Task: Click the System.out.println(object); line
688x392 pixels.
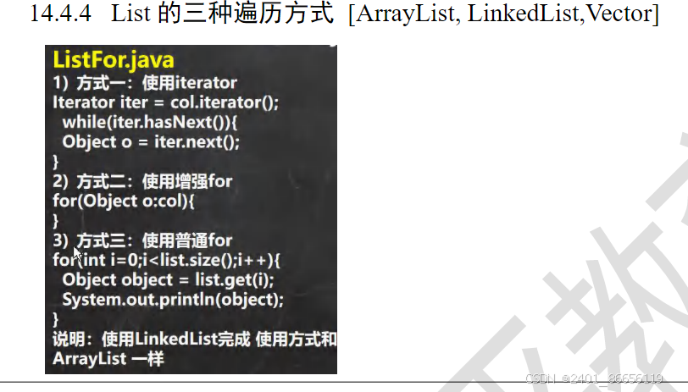Action: coord(173,300)
